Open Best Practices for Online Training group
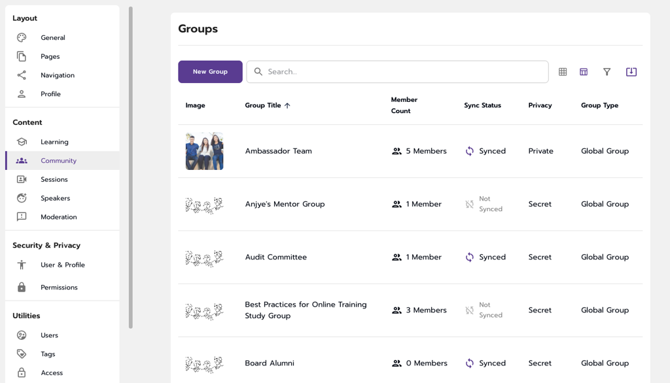The image size is (670, 383). [x=306, y=310]
